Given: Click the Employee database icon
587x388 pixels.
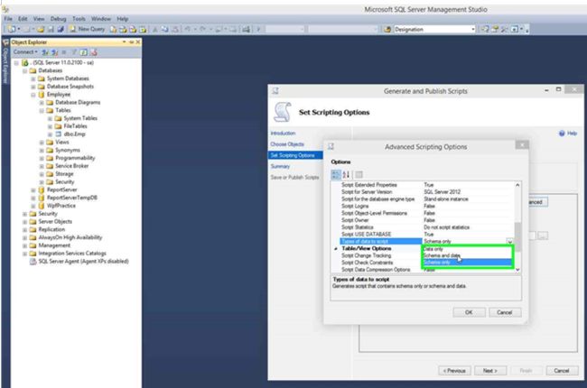Looking at the screenshot, I should 42,94.
